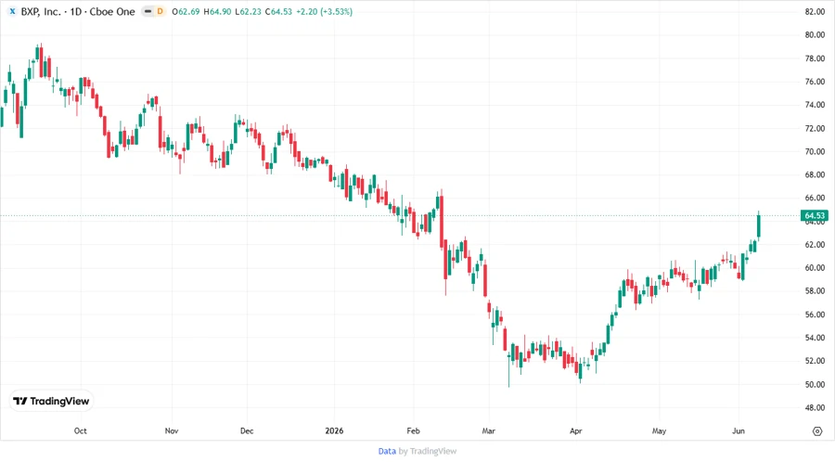Click the 74.00 price axis label
835x462 pixels.
(815, 105)
